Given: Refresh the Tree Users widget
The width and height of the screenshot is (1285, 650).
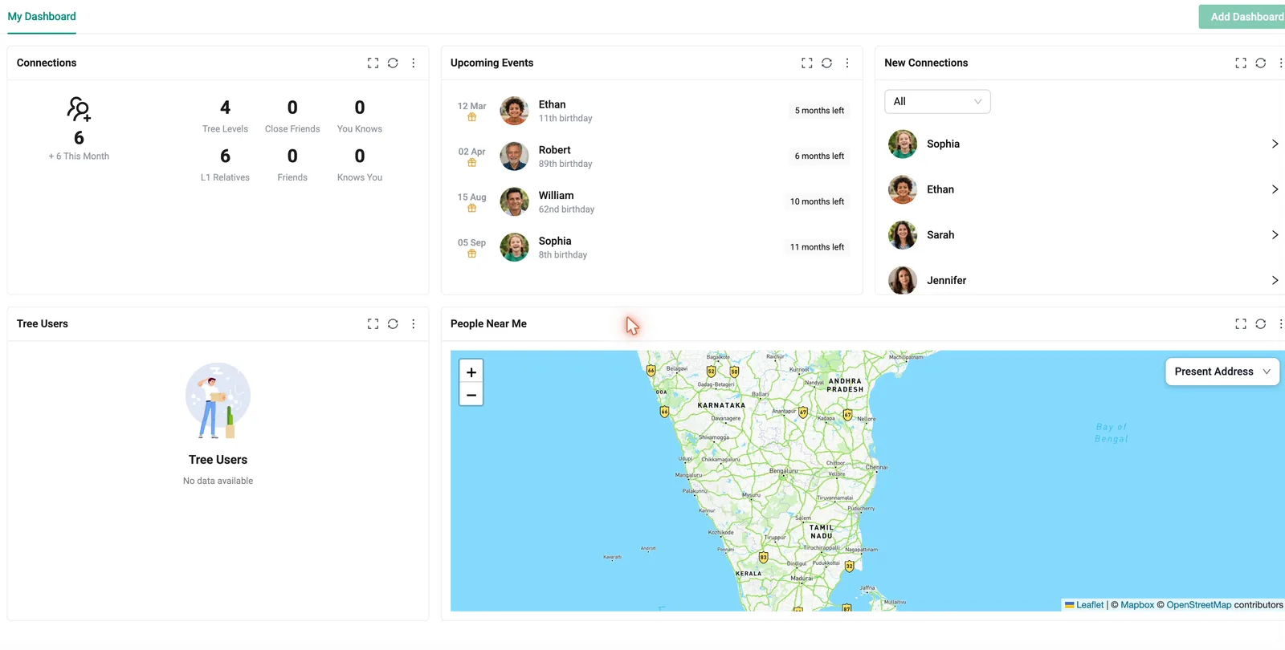Looking at the screenshot, I should click(393, 323).
